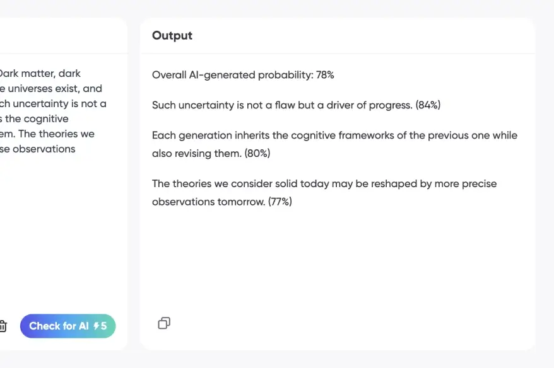Screen dimensions: 554x368
Task: Click the Check for AI button
Action: point(61,326)
